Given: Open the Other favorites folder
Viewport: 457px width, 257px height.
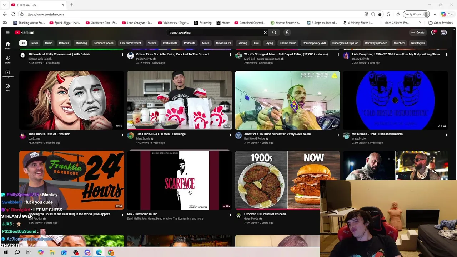Looking at the screenshot, I should tap(441, 23).
